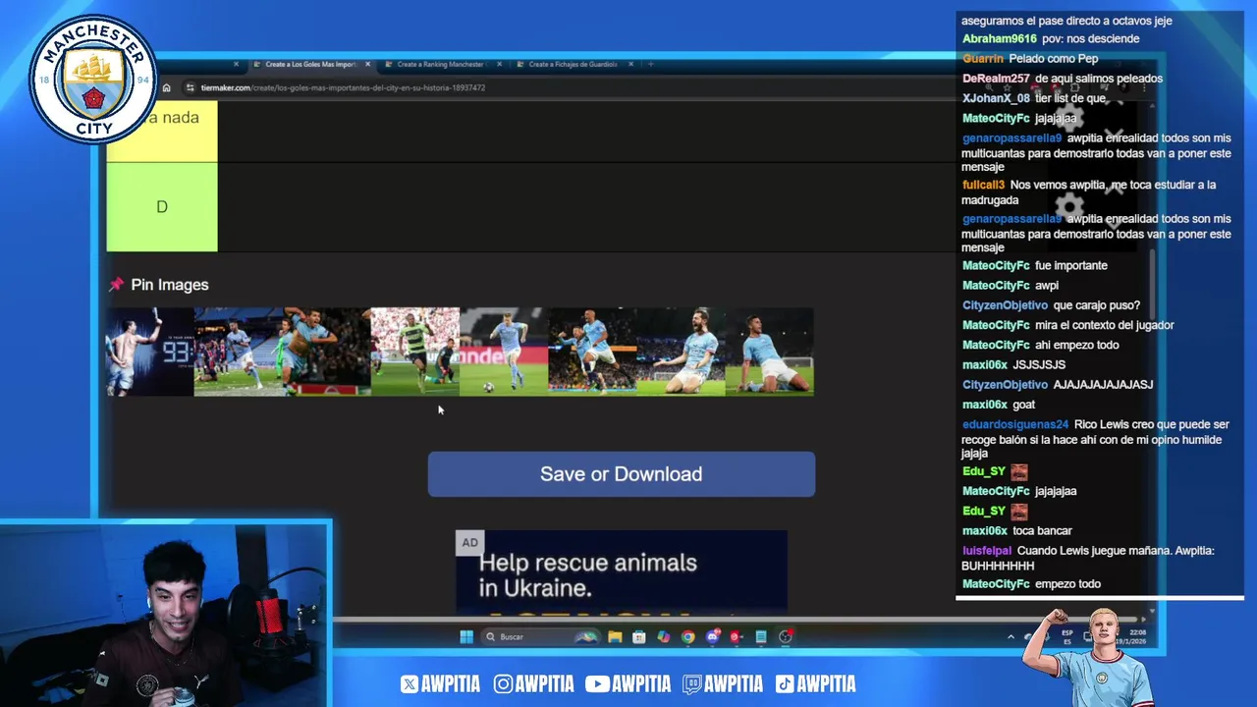1257x707 pixels.
Task: Click chat username fullcall3
Action: (x=983, y=185)
